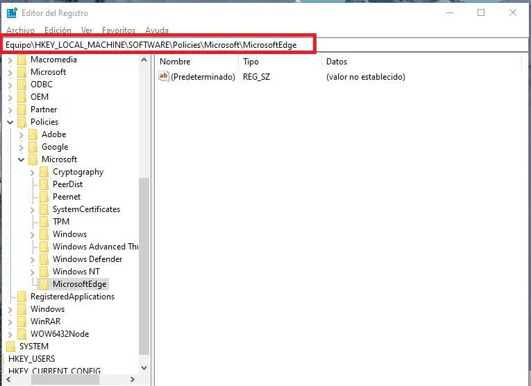The height and width of the screenshot is (386, 531).
Task: Click the tree vertical scrollbar thumb
Action: [x=144, y=266]
